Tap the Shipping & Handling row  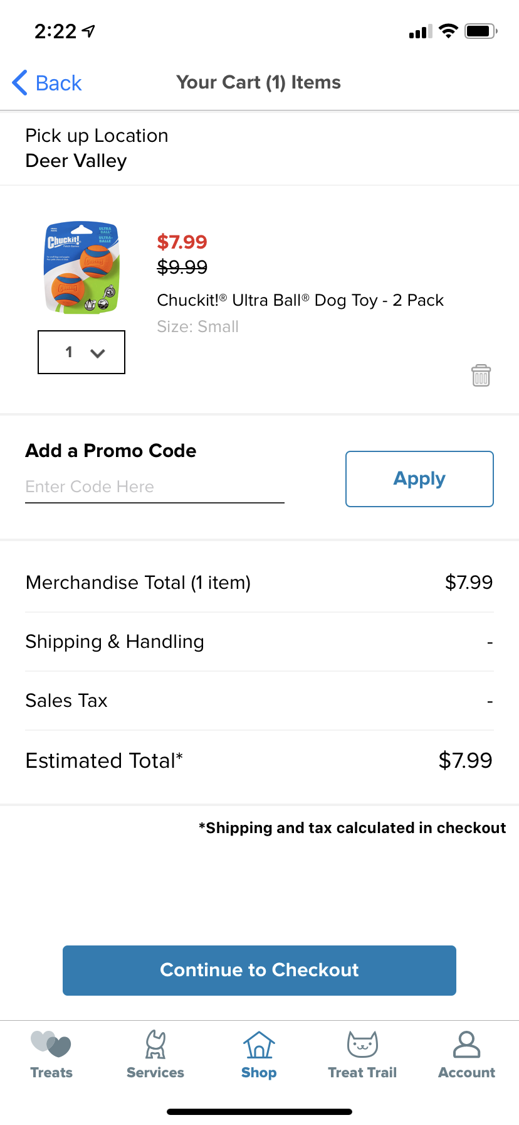[x=259, y=642]
